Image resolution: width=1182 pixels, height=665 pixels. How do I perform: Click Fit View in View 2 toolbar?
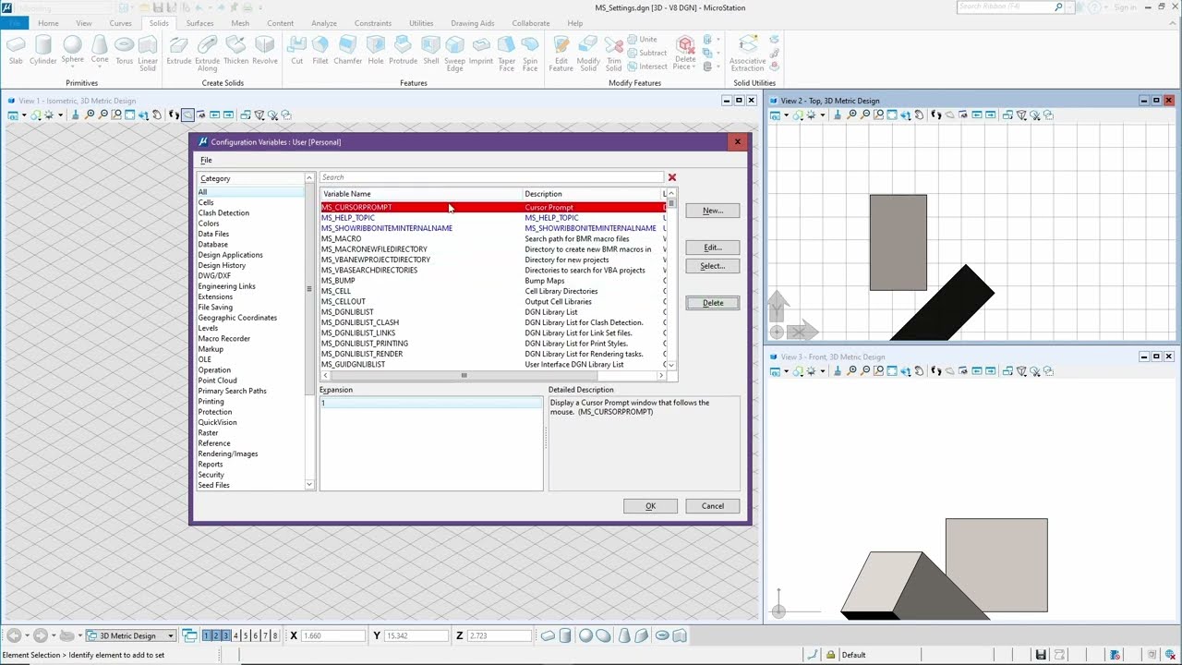[x=892, y=115]
